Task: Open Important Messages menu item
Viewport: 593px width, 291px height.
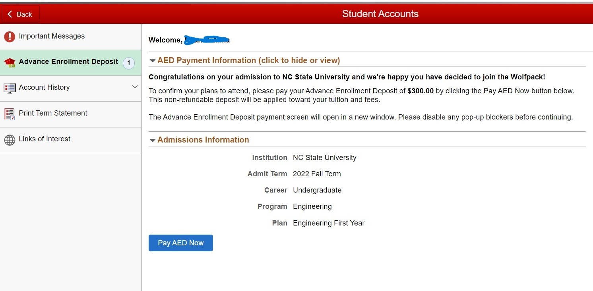Action: 70,37
